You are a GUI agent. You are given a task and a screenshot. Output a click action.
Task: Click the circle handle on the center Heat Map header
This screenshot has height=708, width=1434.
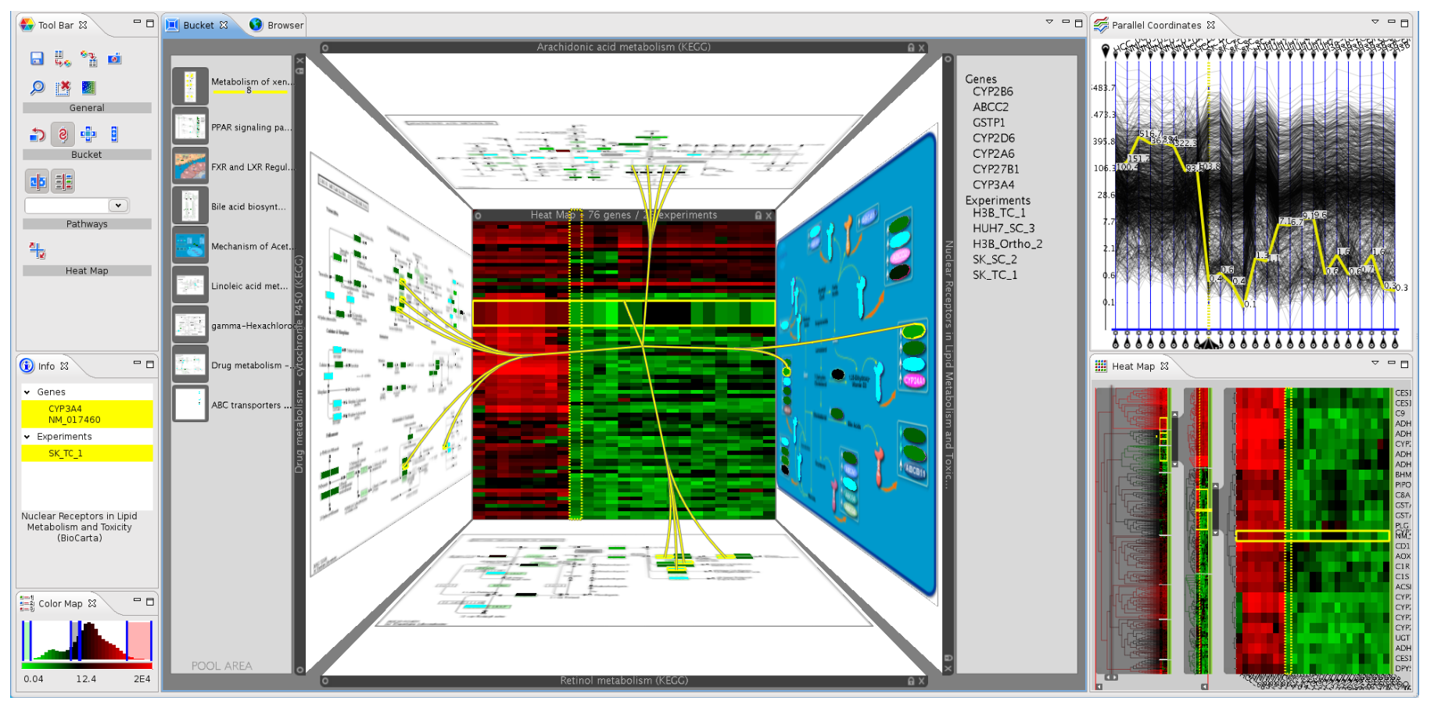pyautogui.click(x=478, y=216)
